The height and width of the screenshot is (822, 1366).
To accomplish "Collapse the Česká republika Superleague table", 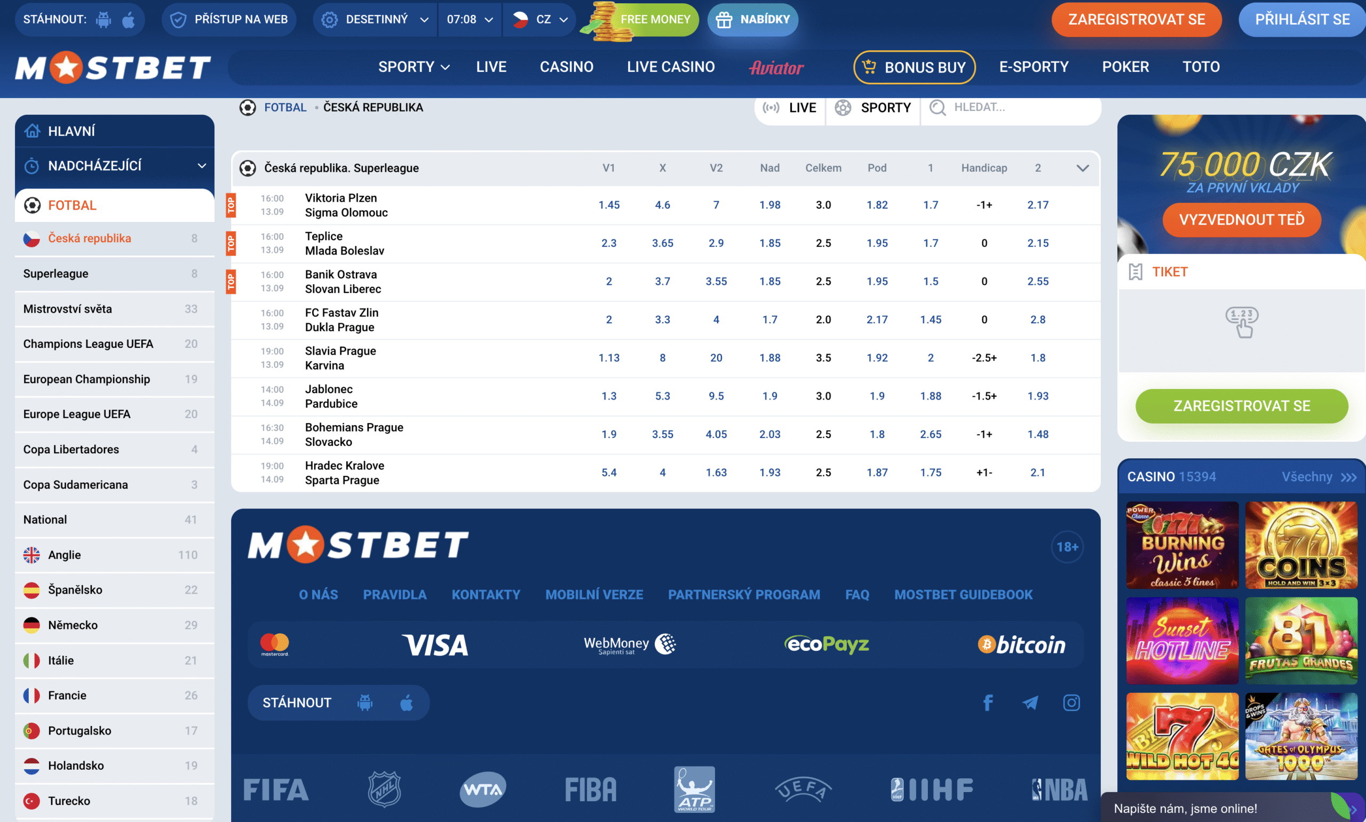I will (1082, 168).
